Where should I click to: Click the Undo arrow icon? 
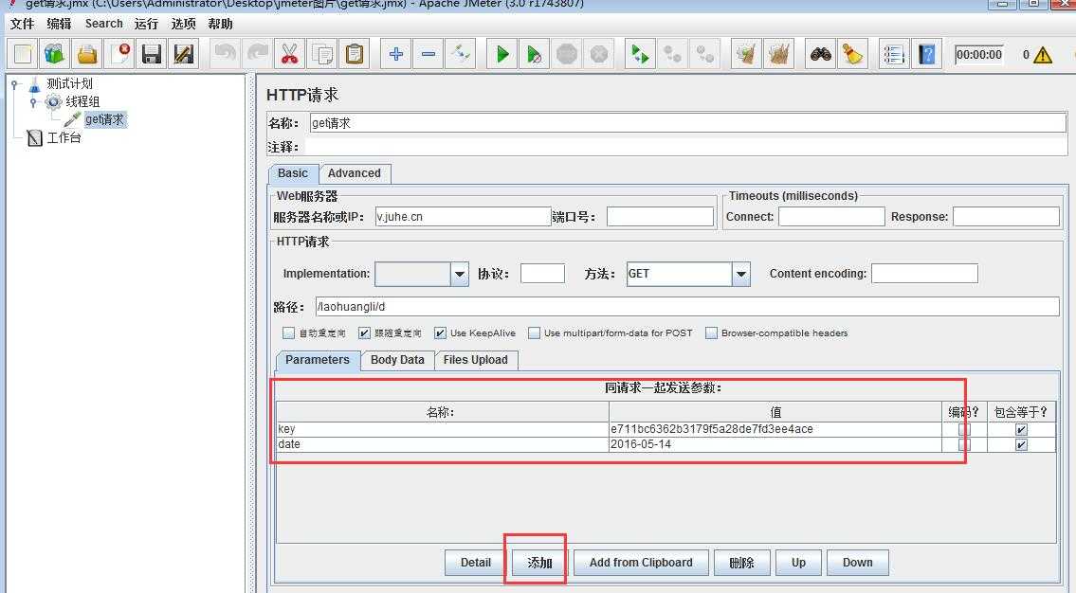click(x=225, y=54)
